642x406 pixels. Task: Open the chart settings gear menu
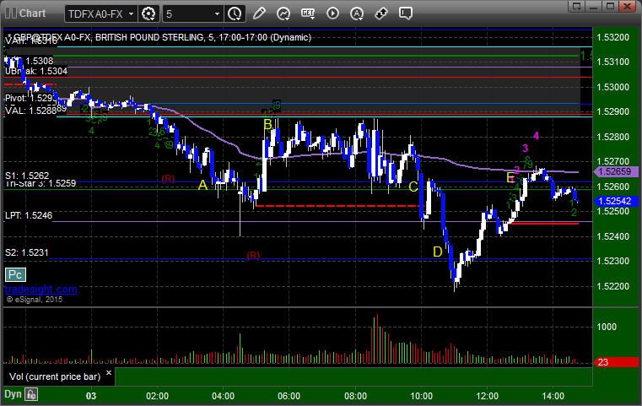point(148,14)
